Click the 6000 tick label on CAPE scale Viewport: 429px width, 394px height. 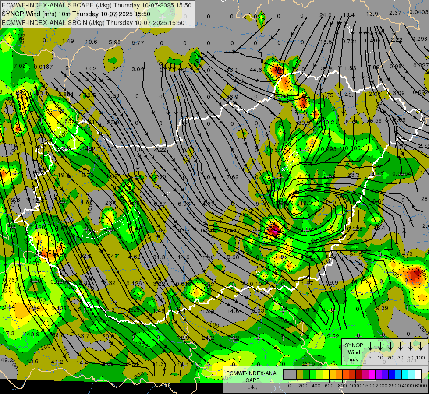(421, 386)
